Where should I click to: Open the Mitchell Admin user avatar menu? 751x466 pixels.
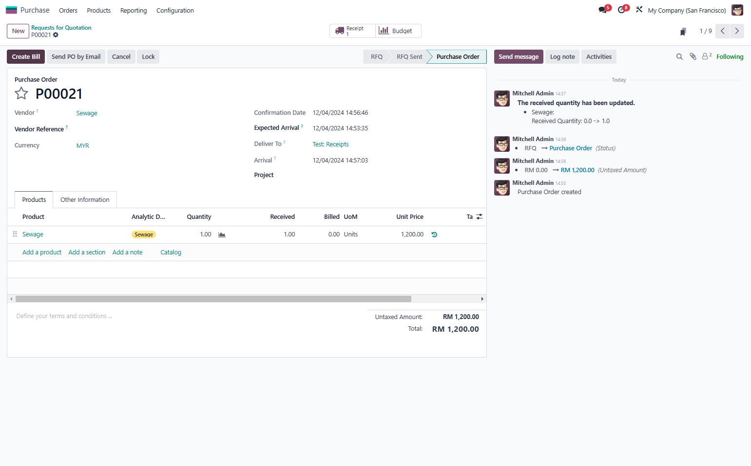pos(737,10)
